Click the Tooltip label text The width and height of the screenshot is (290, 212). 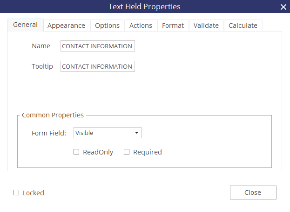[x=42, y=66]
